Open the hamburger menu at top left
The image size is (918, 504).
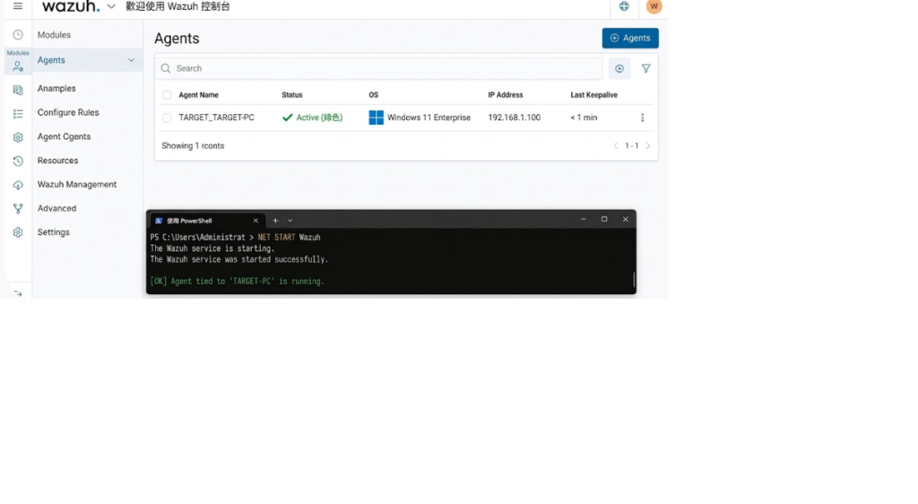pos(18,6)
